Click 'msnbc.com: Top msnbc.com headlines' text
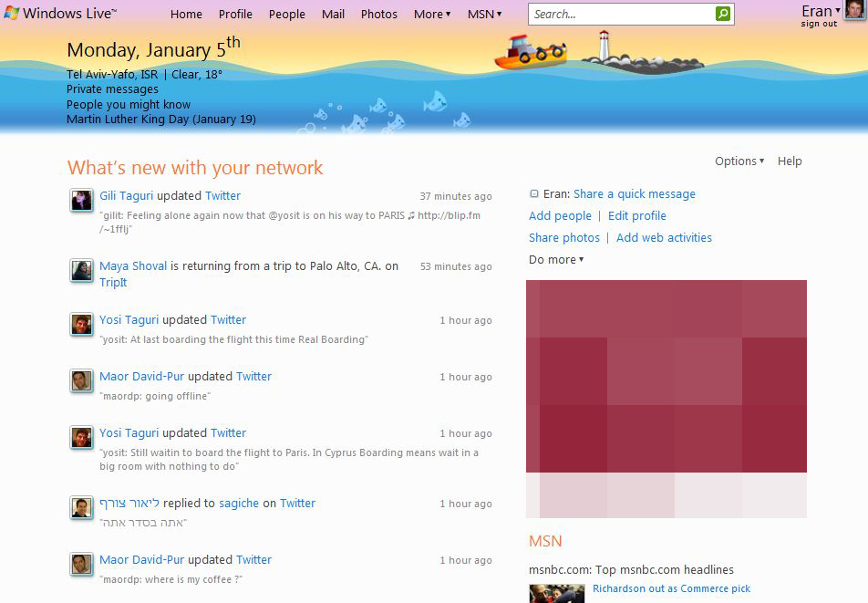 pos(631,570)
